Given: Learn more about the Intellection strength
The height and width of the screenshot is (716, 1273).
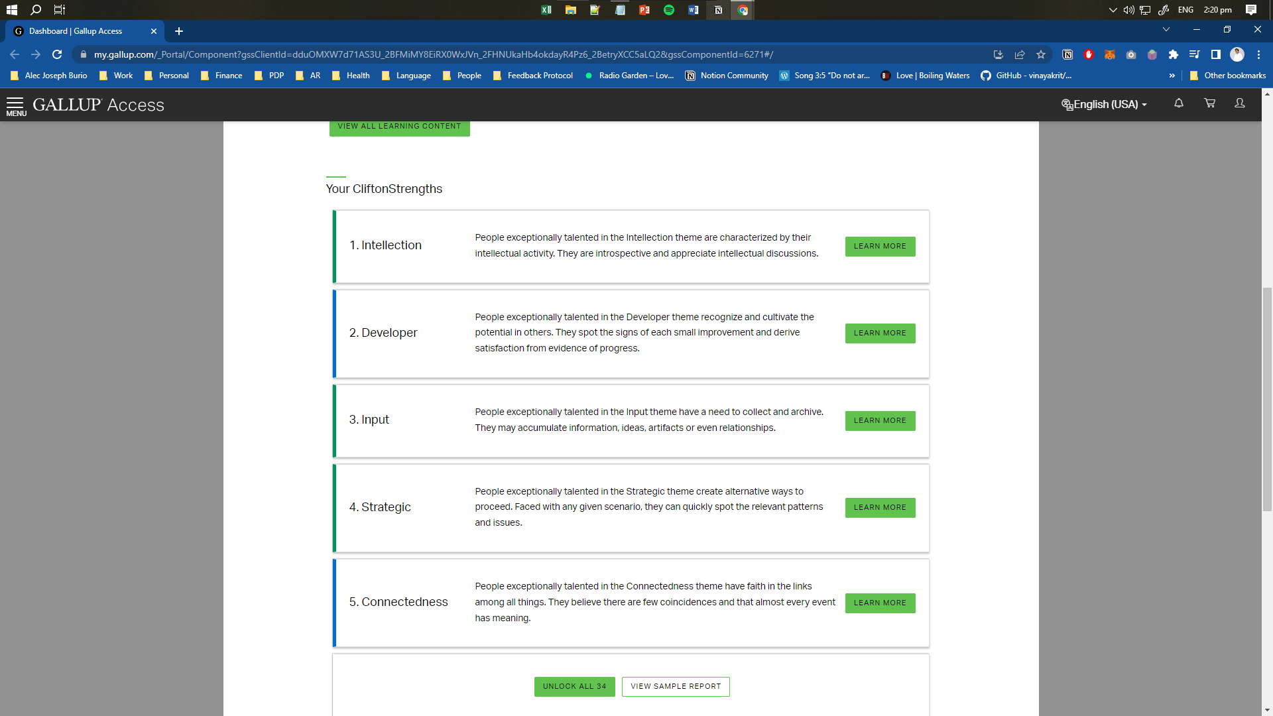Looking at the screenshot, I should tap(880, 246).
